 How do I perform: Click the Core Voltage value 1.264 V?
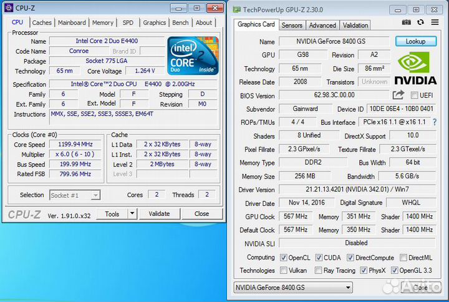coord(145,71)
